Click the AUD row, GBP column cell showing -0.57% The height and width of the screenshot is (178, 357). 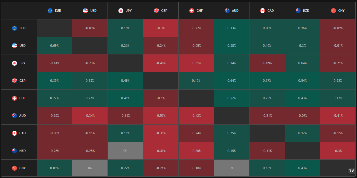click(x=161, y=116)
